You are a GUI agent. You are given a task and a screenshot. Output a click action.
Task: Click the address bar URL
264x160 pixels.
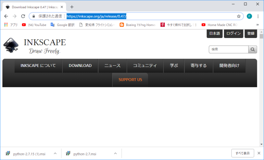[x=96, y=17]
